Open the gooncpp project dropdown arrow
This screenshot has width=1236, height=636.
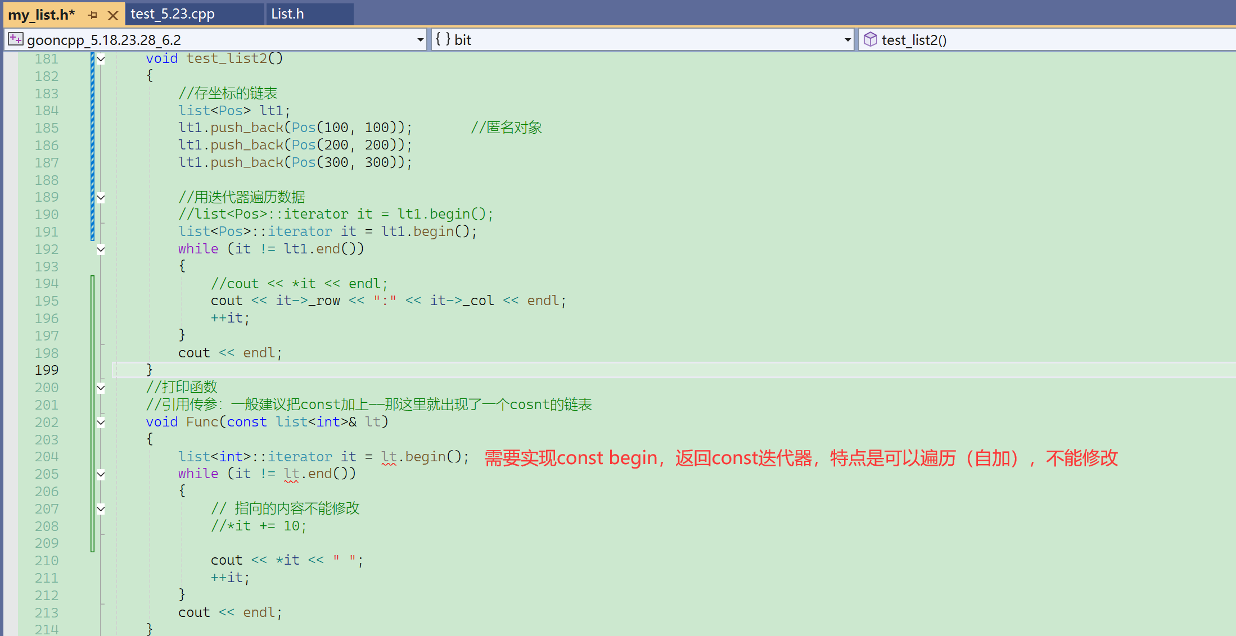(x=420, y=40)
